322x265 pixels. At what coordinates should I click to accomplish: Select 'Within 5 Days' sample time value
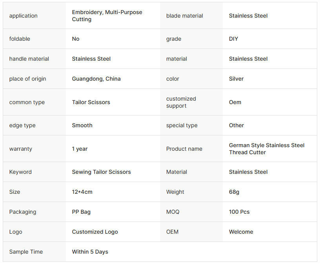[x=90, y=252]
